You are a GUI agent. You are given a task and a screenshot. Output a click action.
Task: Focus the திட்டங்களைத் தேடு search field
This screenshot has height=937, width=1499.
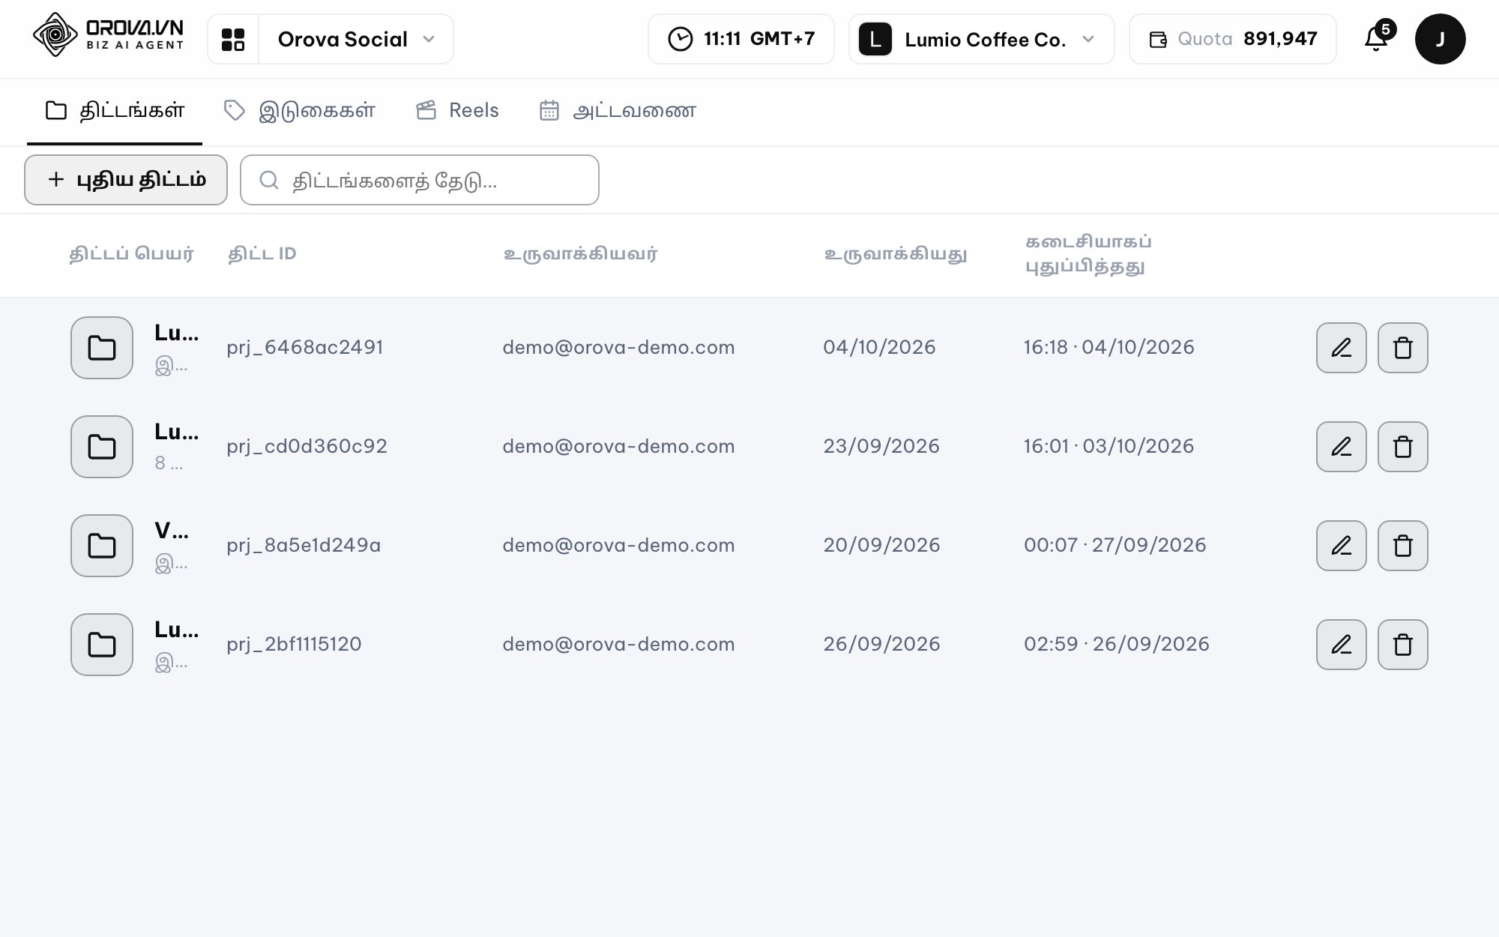(420, 180)
